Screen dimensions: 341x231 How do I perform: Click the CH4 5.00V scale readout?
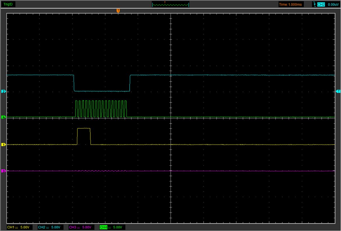[x=112, y=227]
